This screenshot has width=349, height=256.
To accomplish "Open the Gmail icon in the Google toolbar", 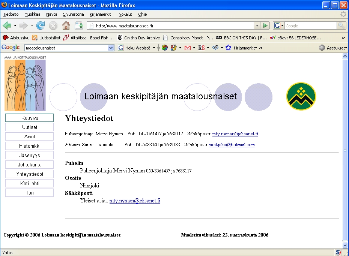I will click(x=188, y=48).
